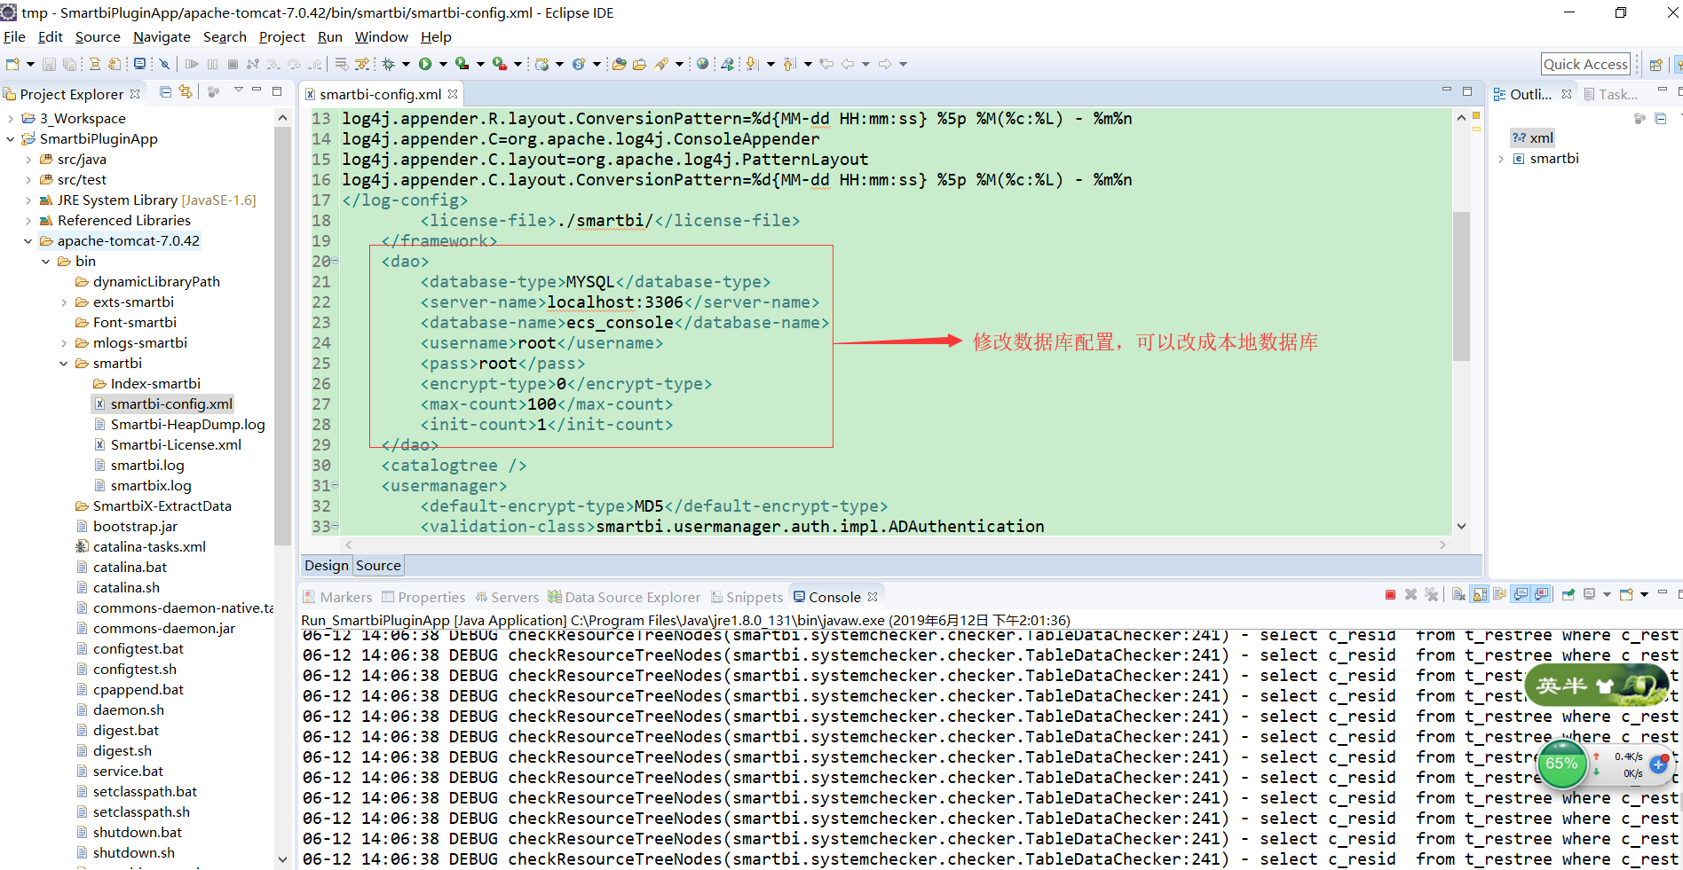Close the Project Explorer view
The image size is (1683, 870).
point(135,94)
